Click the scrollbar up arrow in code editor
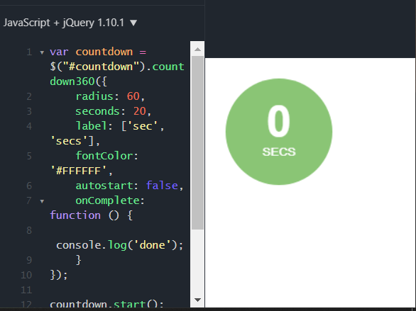 (x=197, y=49)
